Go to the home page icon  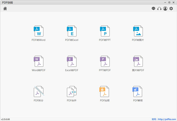pos(5,9)
